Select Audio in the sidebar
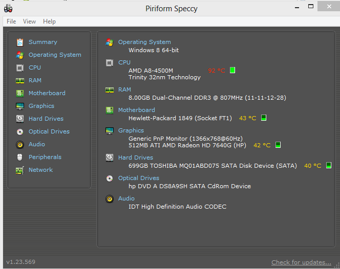 37,144
